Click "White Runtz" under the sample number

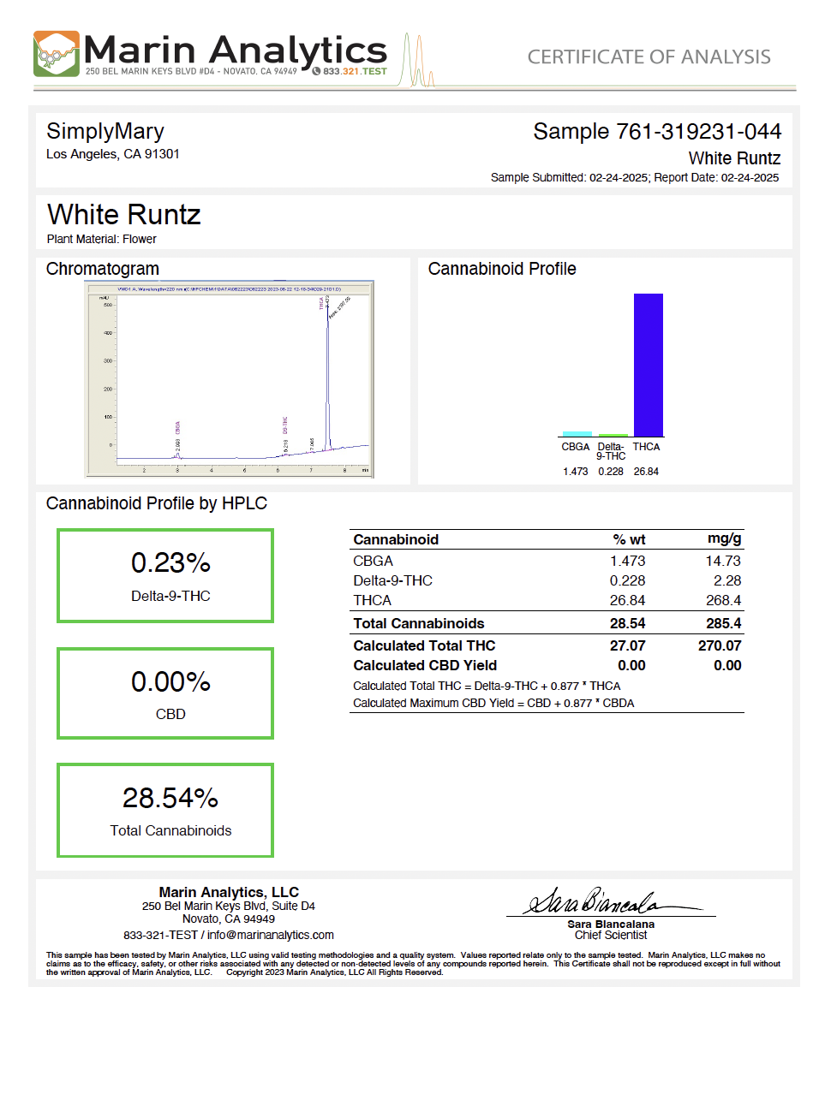tap(734, 158)
